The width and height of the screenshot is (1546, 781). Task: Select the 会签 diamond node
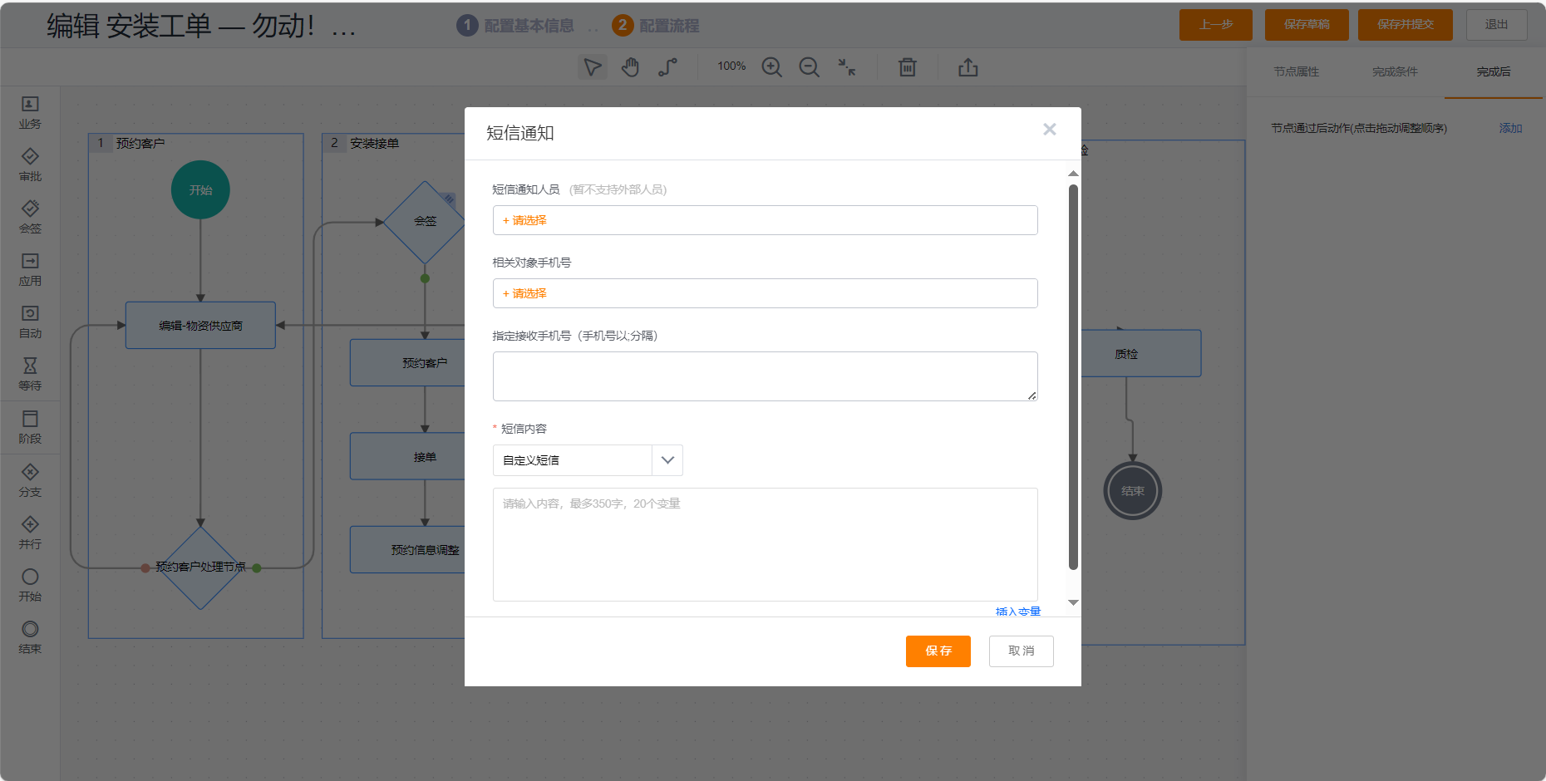[x=425, y=222]
